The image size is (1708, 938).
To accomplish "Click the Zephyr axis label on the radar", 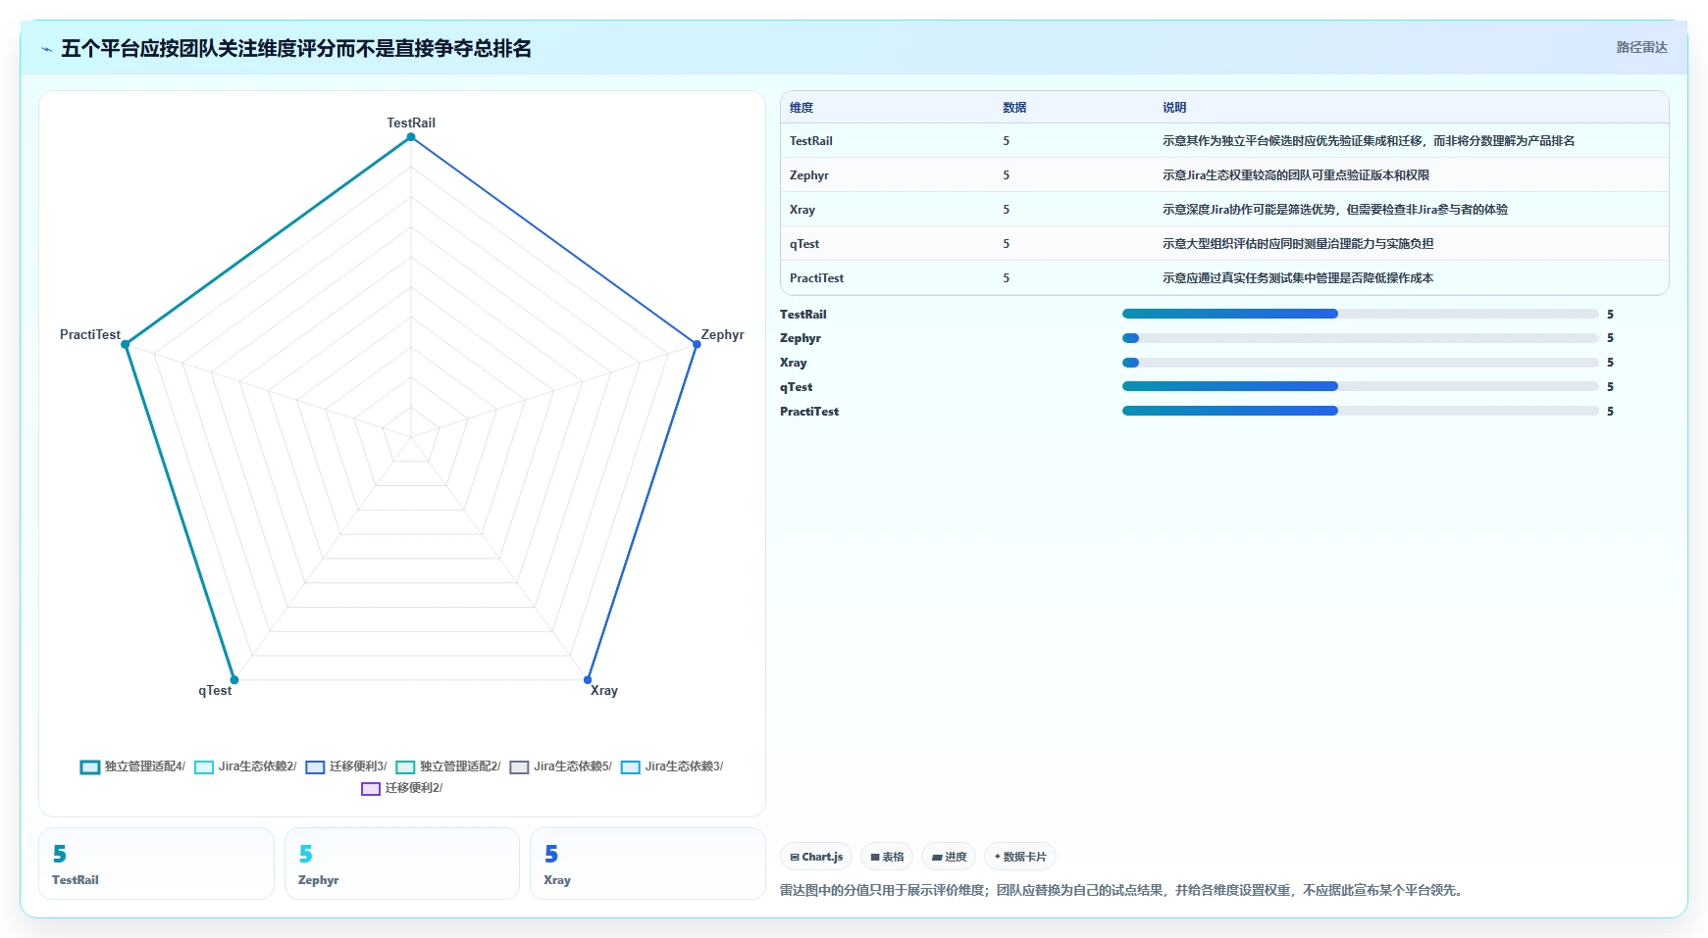I will point(722,335).
